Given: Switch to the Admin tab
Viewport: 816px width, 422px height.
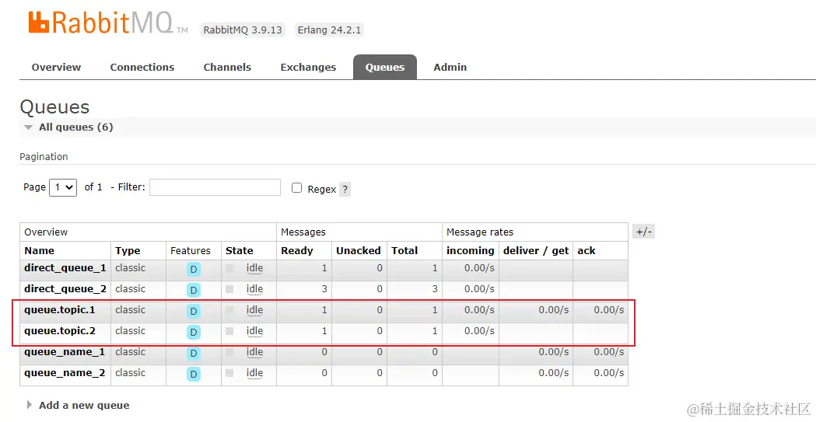Looking at the screenshot, I should [x=450, y=67].
